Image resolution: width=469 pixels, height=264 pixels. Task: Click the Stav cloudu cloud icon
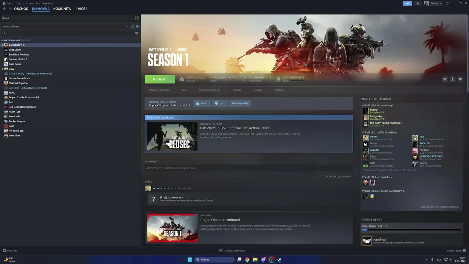(182, 79)
